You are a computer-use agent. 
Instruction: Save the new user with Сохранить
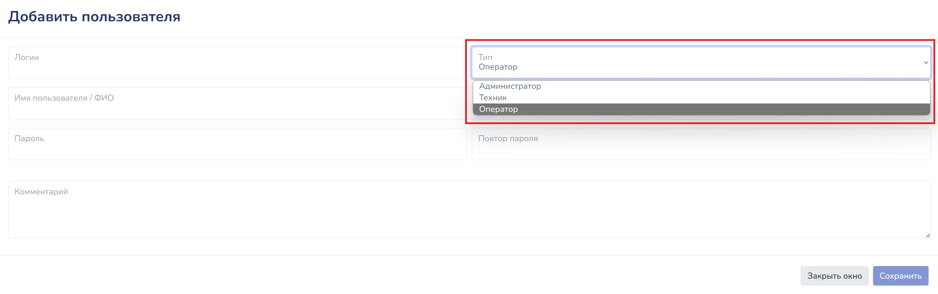pyautogui.click(x=900, y=276)
